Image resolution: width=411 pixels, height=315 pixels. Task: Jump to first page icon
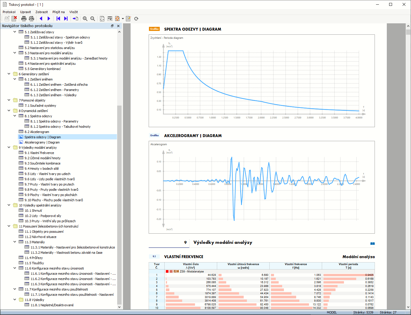click(x=58, y=19)
